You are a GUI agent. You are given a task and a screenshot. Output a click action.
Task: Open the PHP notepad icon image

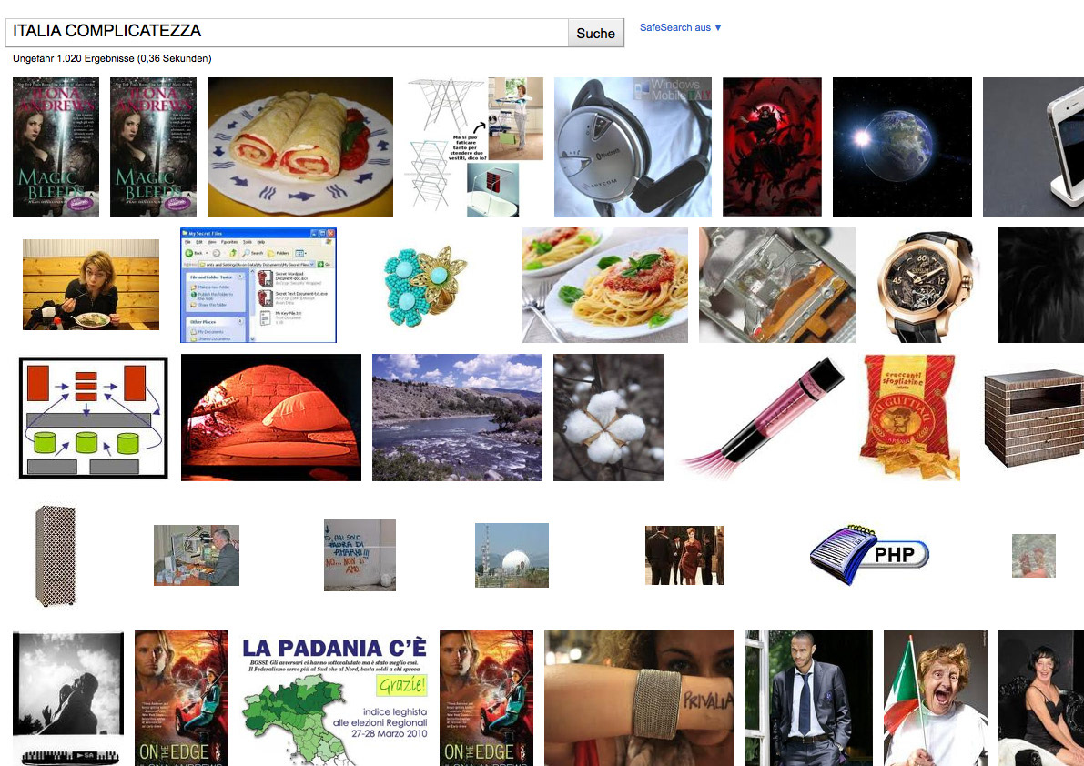point(869,555)
